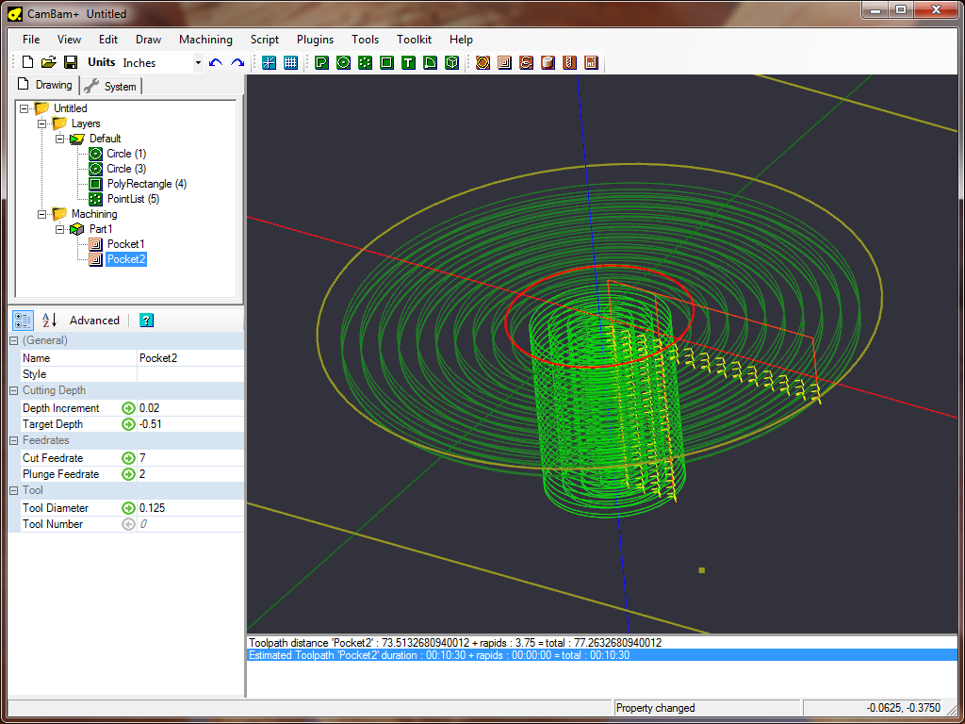The height and width of the screenshot is (724, 965).
Task: Toggle the snap to grid button
Action: pyautogui.click(x=269, y=63)
